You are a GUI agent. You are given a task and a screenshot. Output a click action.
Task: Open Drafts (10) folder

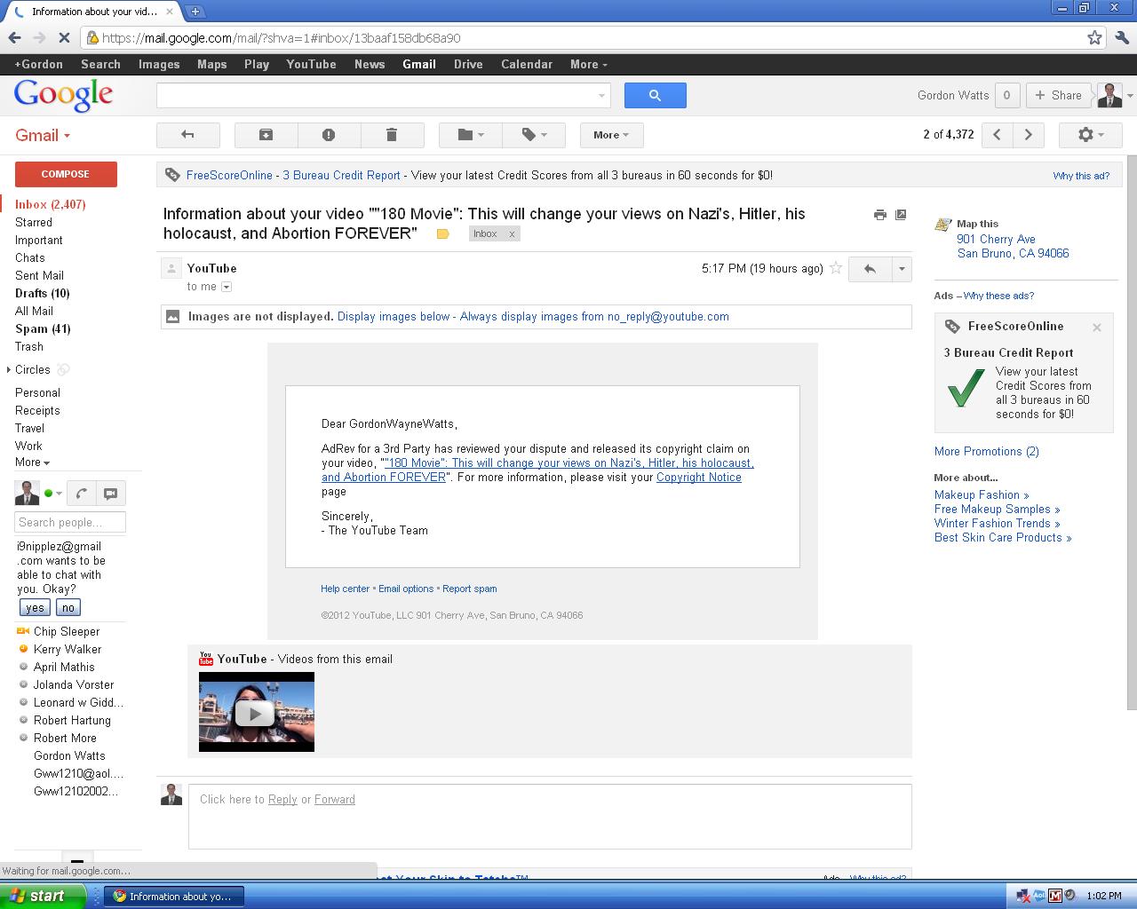pos(42,293)
